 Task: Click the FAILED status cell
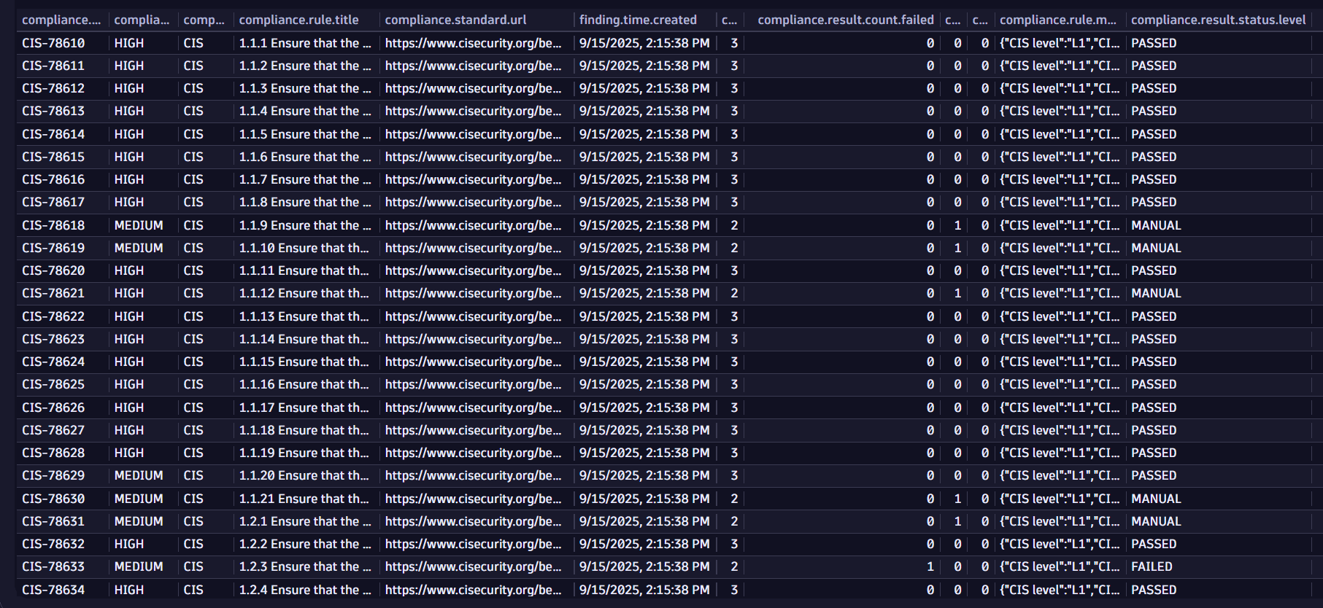1152,566
